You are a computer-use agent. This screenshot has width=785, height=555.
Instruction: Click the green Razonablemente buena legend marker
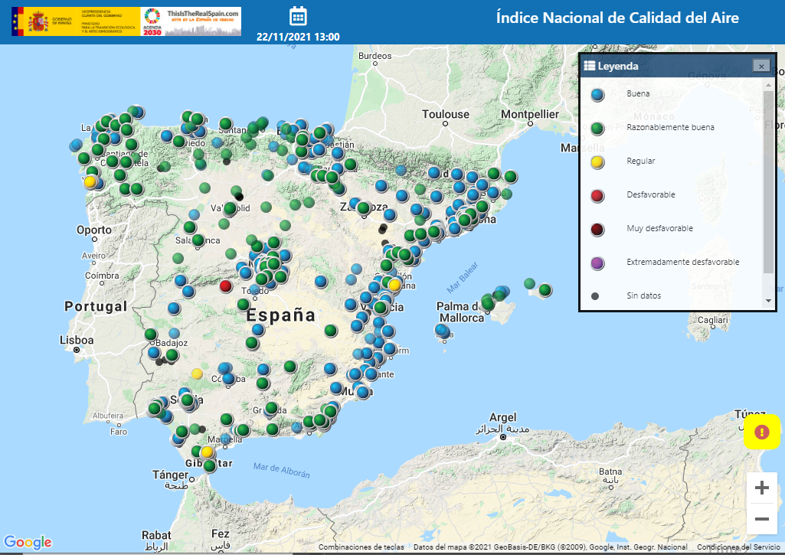point(597,128)
